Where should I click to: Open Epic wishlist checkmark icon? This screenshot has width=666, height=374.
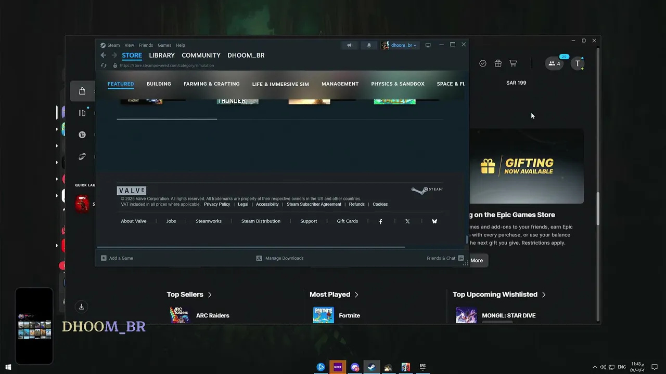tap(483, 63)
